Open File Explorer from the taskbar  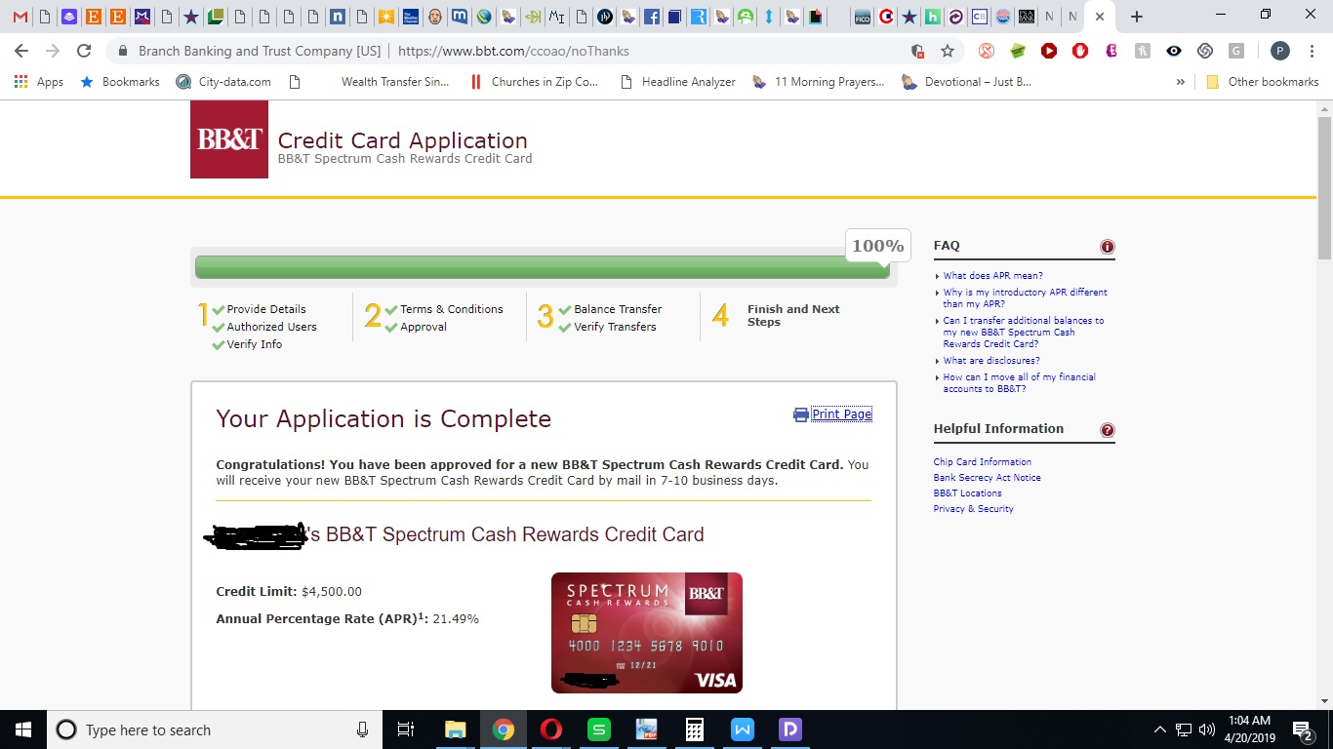pos(455,729)
